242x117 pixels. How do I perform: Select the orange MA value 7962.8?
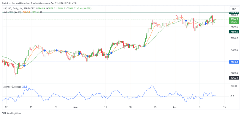coord(26,12)
